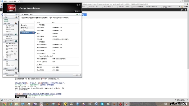
Task: Launch League of Legends icon on taskbar
Action: [x=47, y=104]
